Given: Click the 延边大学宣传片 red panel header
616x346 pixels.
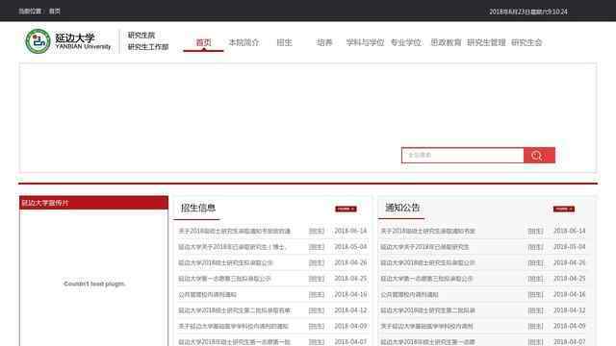Looking at the screenshot, I should [x=94, y=203].
